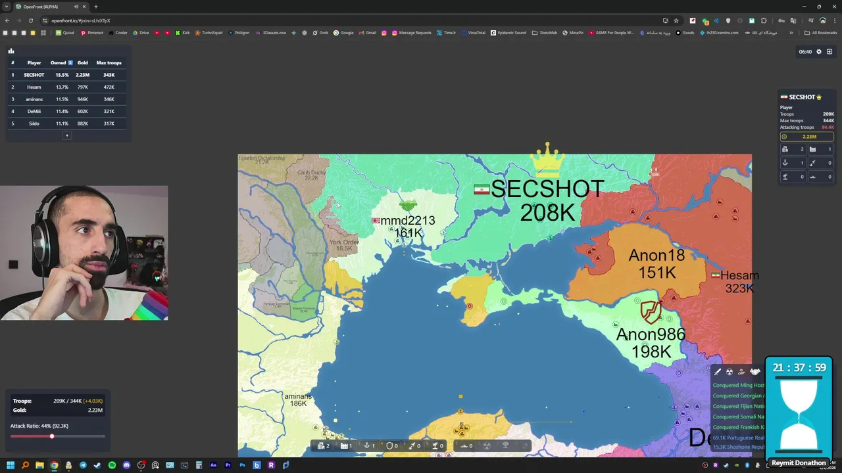Open Pinterest bookmark

91,33
